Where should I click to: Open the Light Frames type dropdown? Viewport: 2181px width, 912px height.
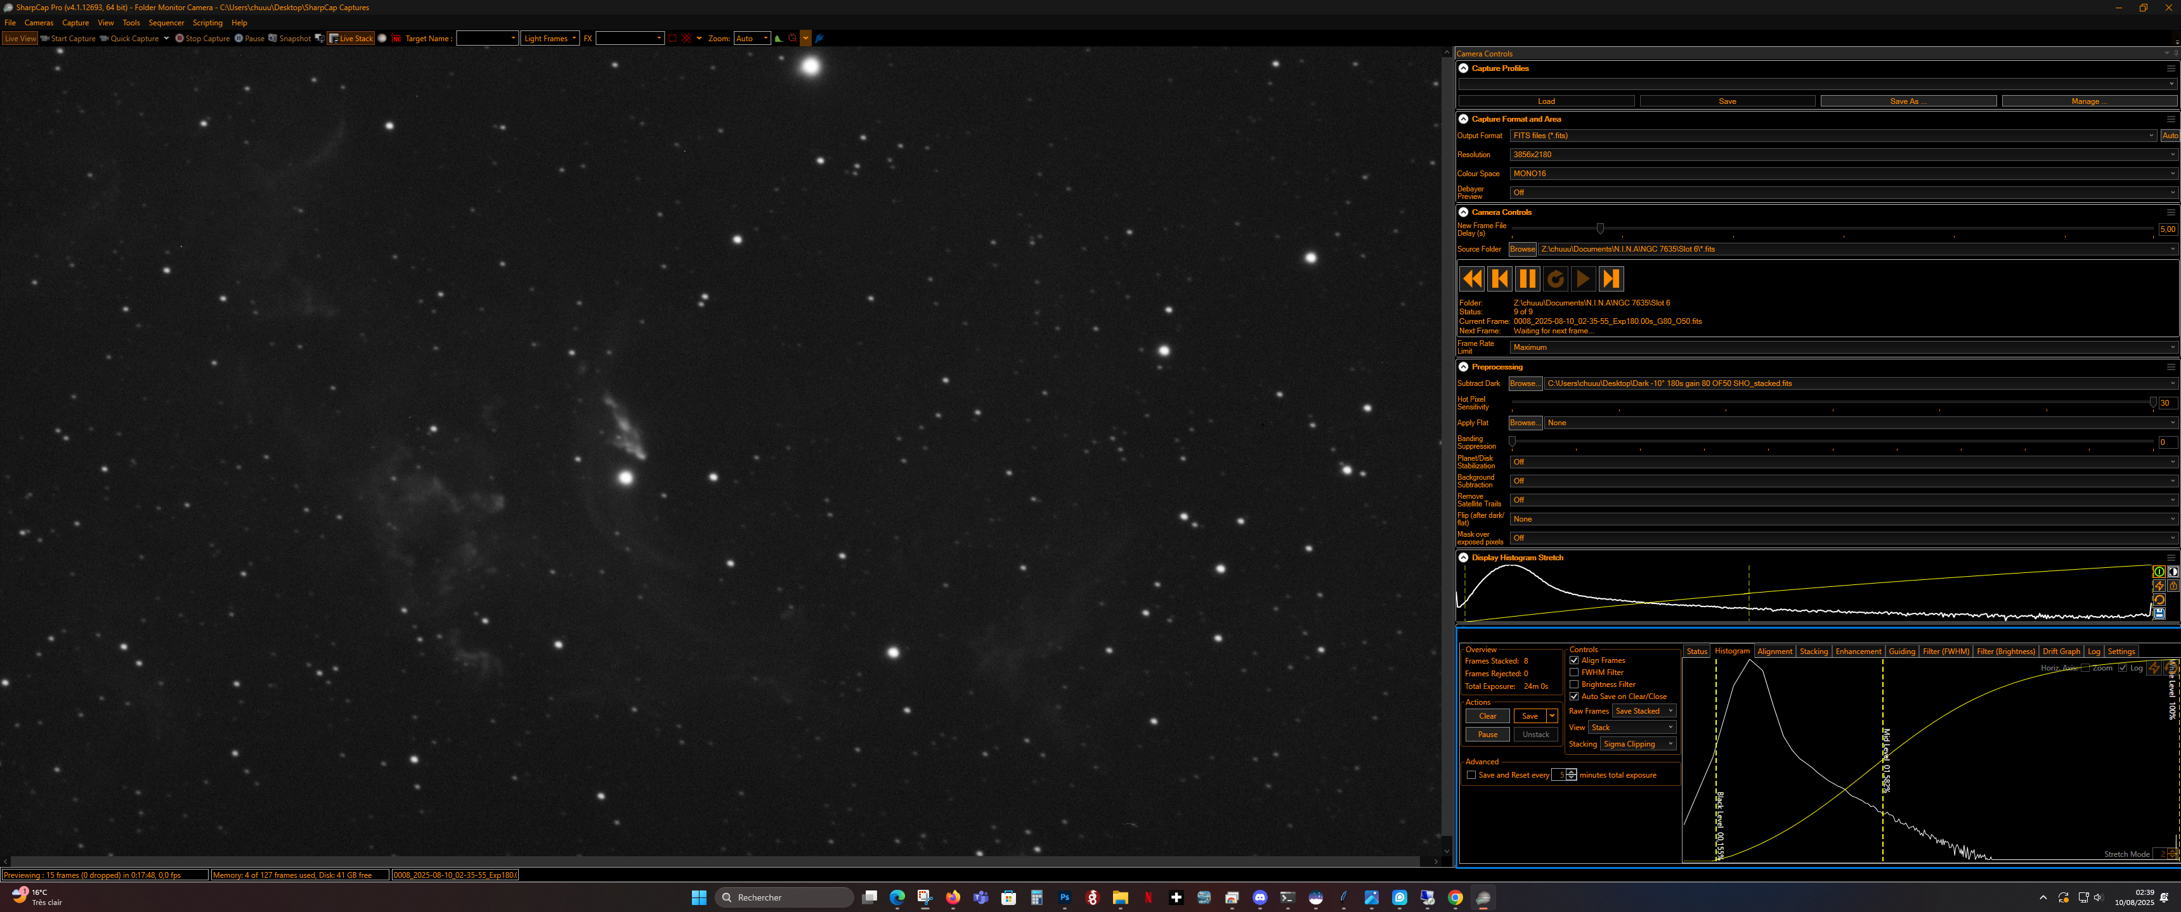(x=549, y=38)
